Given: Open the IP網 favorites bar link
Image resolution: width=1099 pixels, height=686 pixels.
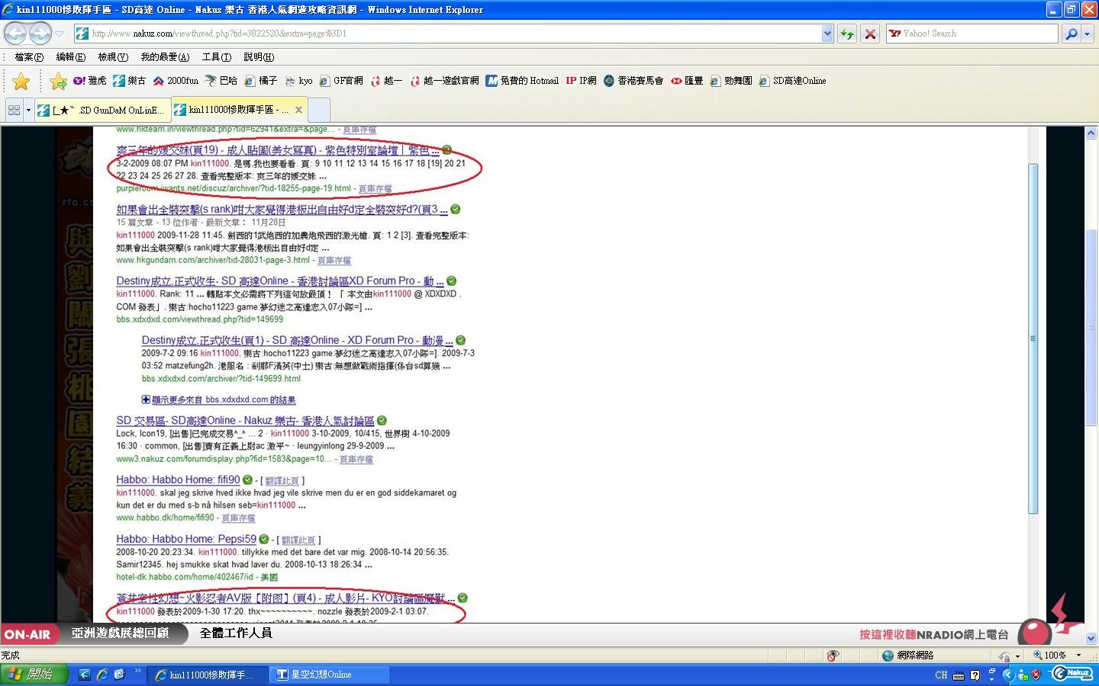Looking at the screenshot, I should (x=582, y=81).
